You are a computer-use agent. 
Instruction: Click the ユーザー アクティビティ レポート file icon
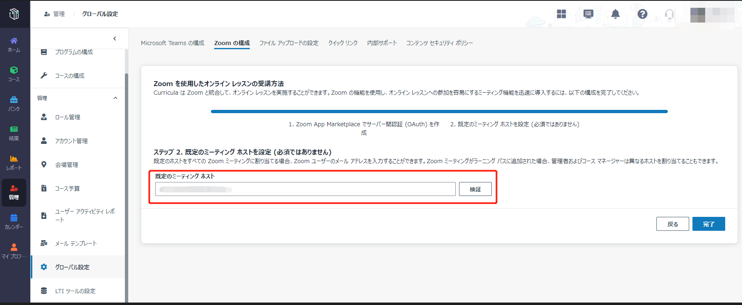44,216
